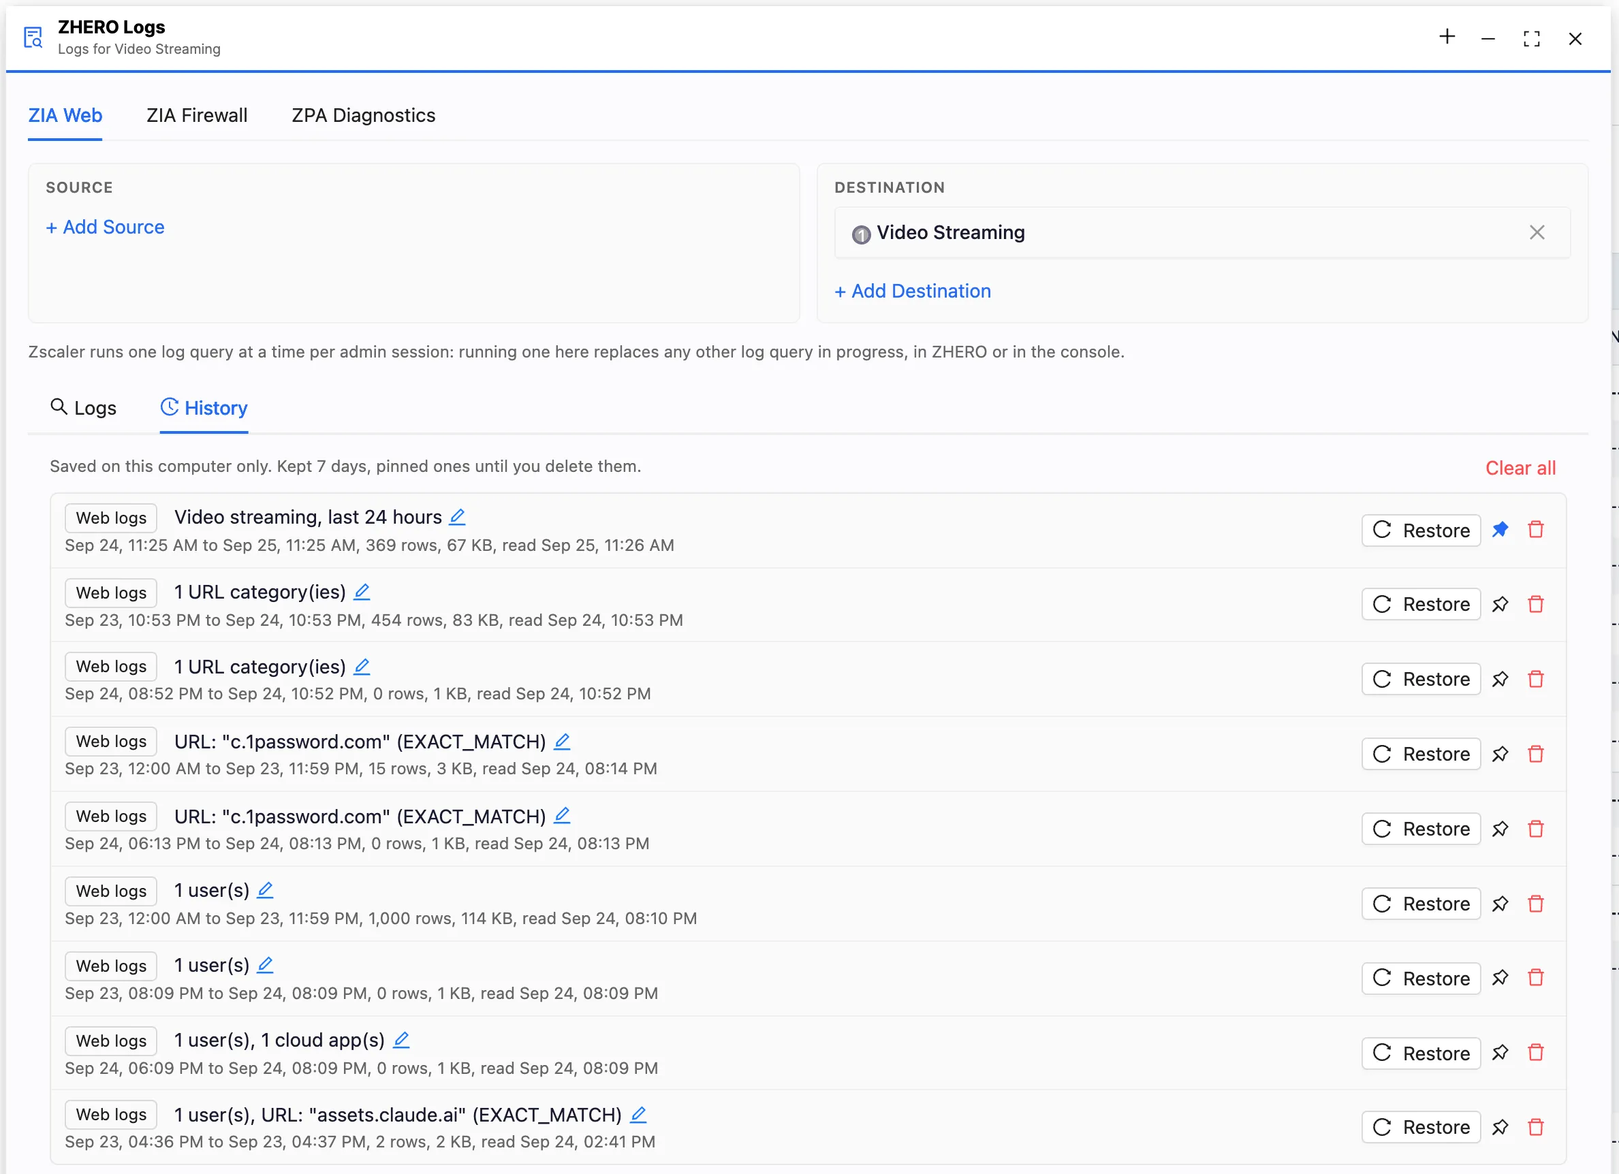The image size is (1619, 1174).
Task: Rename the Video streaming, last 24 hours entry
Action: 458,517
